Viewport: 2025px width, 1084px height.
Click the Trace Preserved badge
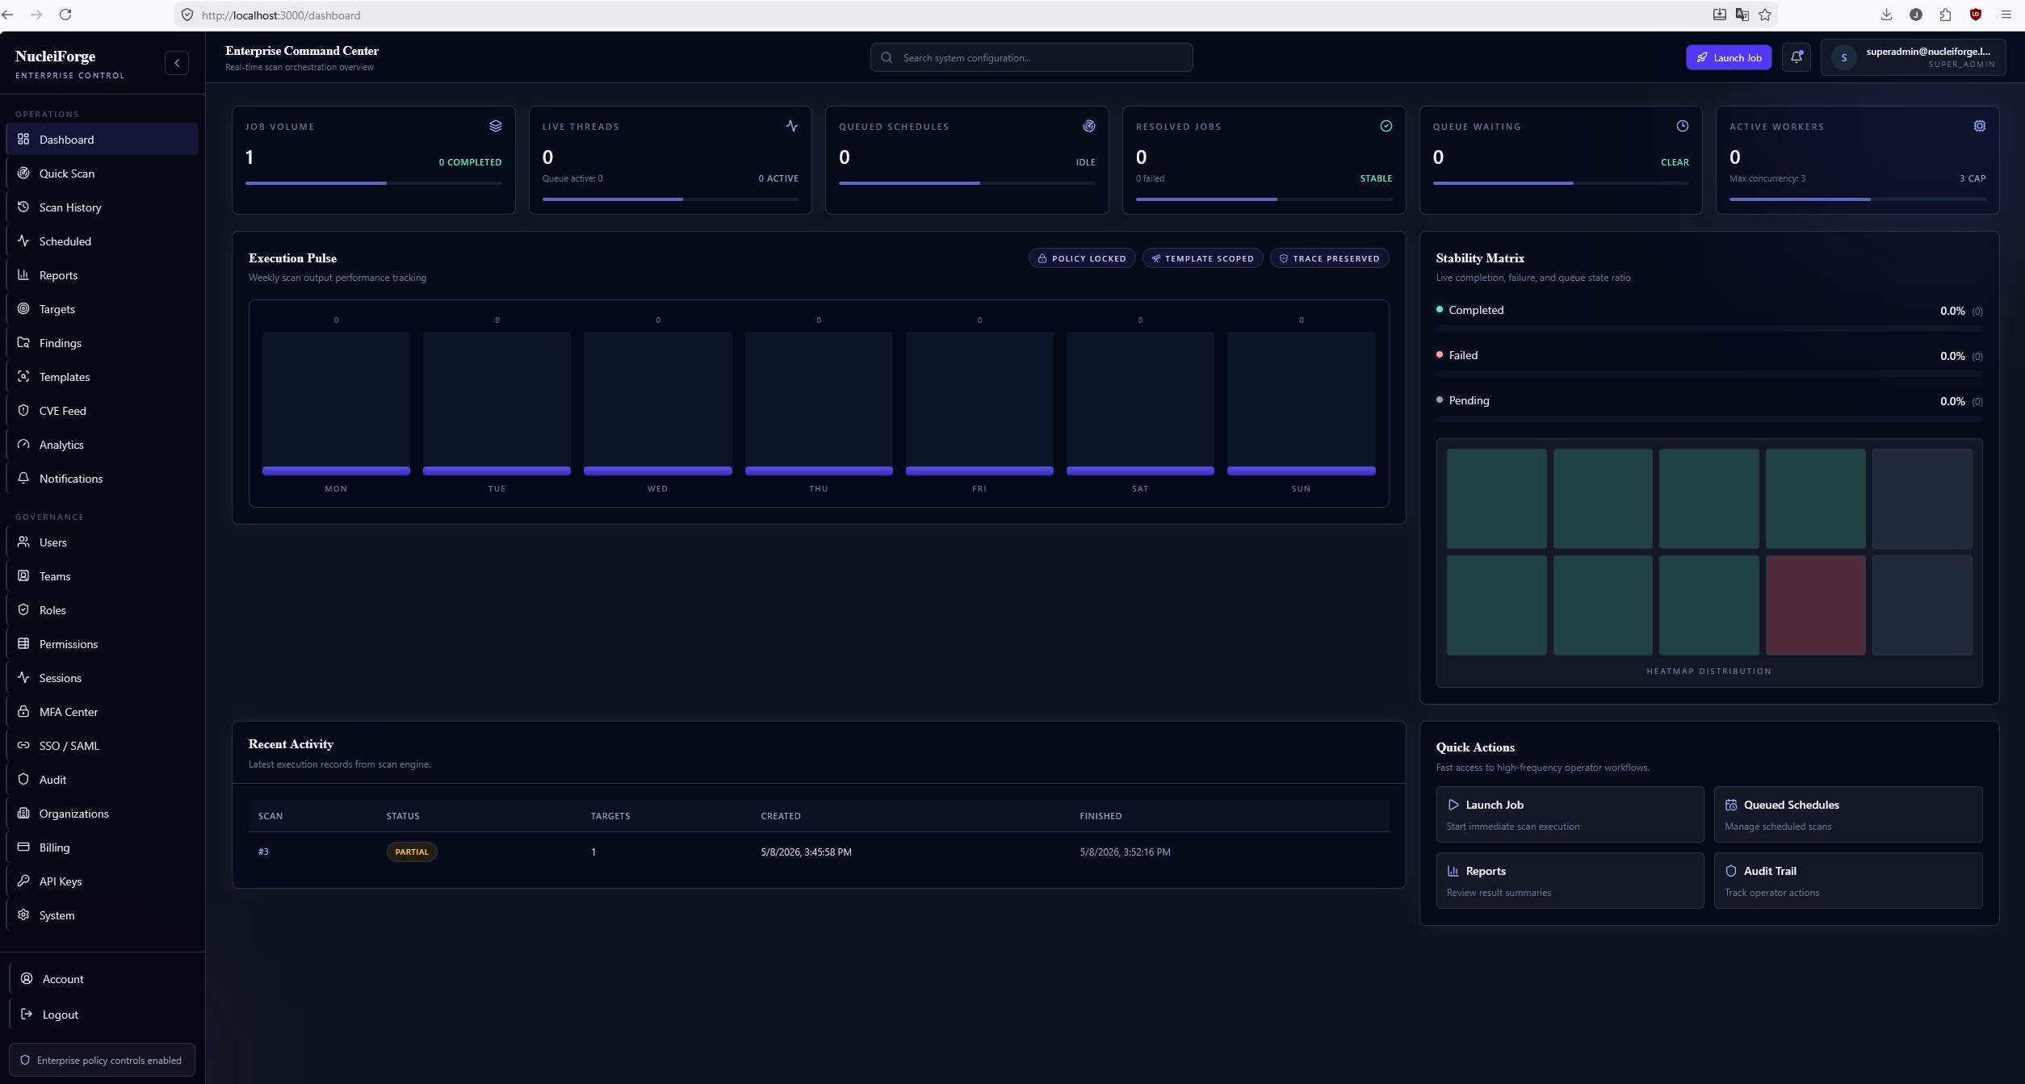pyautogui.click(x=1329, y=258)
